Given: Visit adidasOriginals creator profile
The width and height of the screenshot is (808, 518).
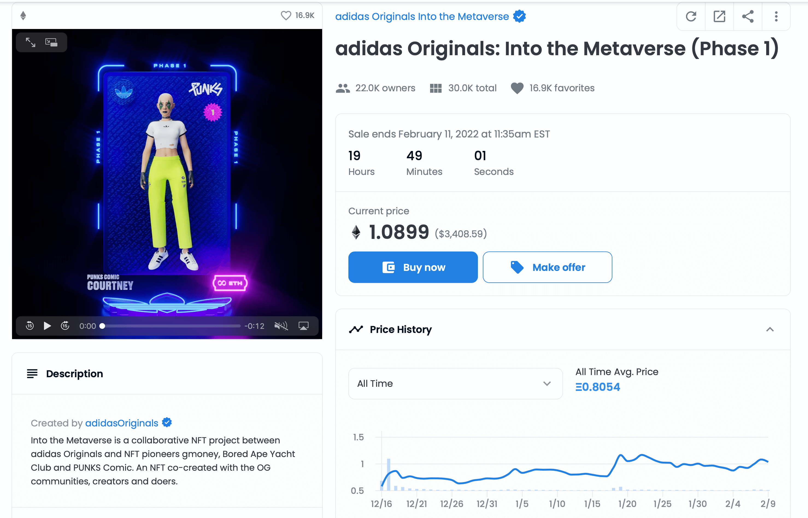Looking at the screenshot, I should 121,423.
